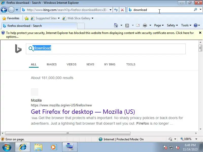This screenshot has height=152, width=203.
Task: Click the Read Mail icon
Action: coord(138,25)
